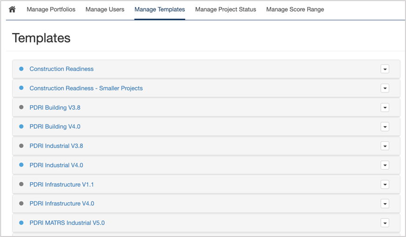406x237 pixels.
Task: Open Construction Readiness - Smaller Projects link
Action: [86, 88]
